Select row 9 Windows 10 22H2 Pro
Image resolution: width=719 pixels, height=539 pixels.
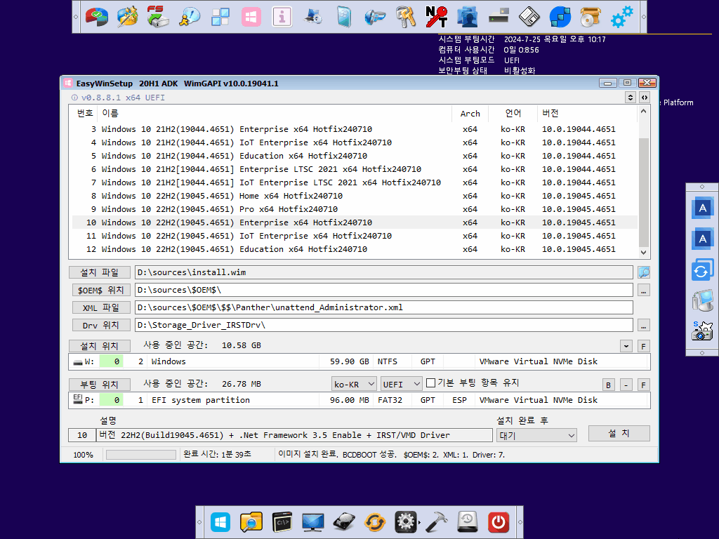point(353,209)
